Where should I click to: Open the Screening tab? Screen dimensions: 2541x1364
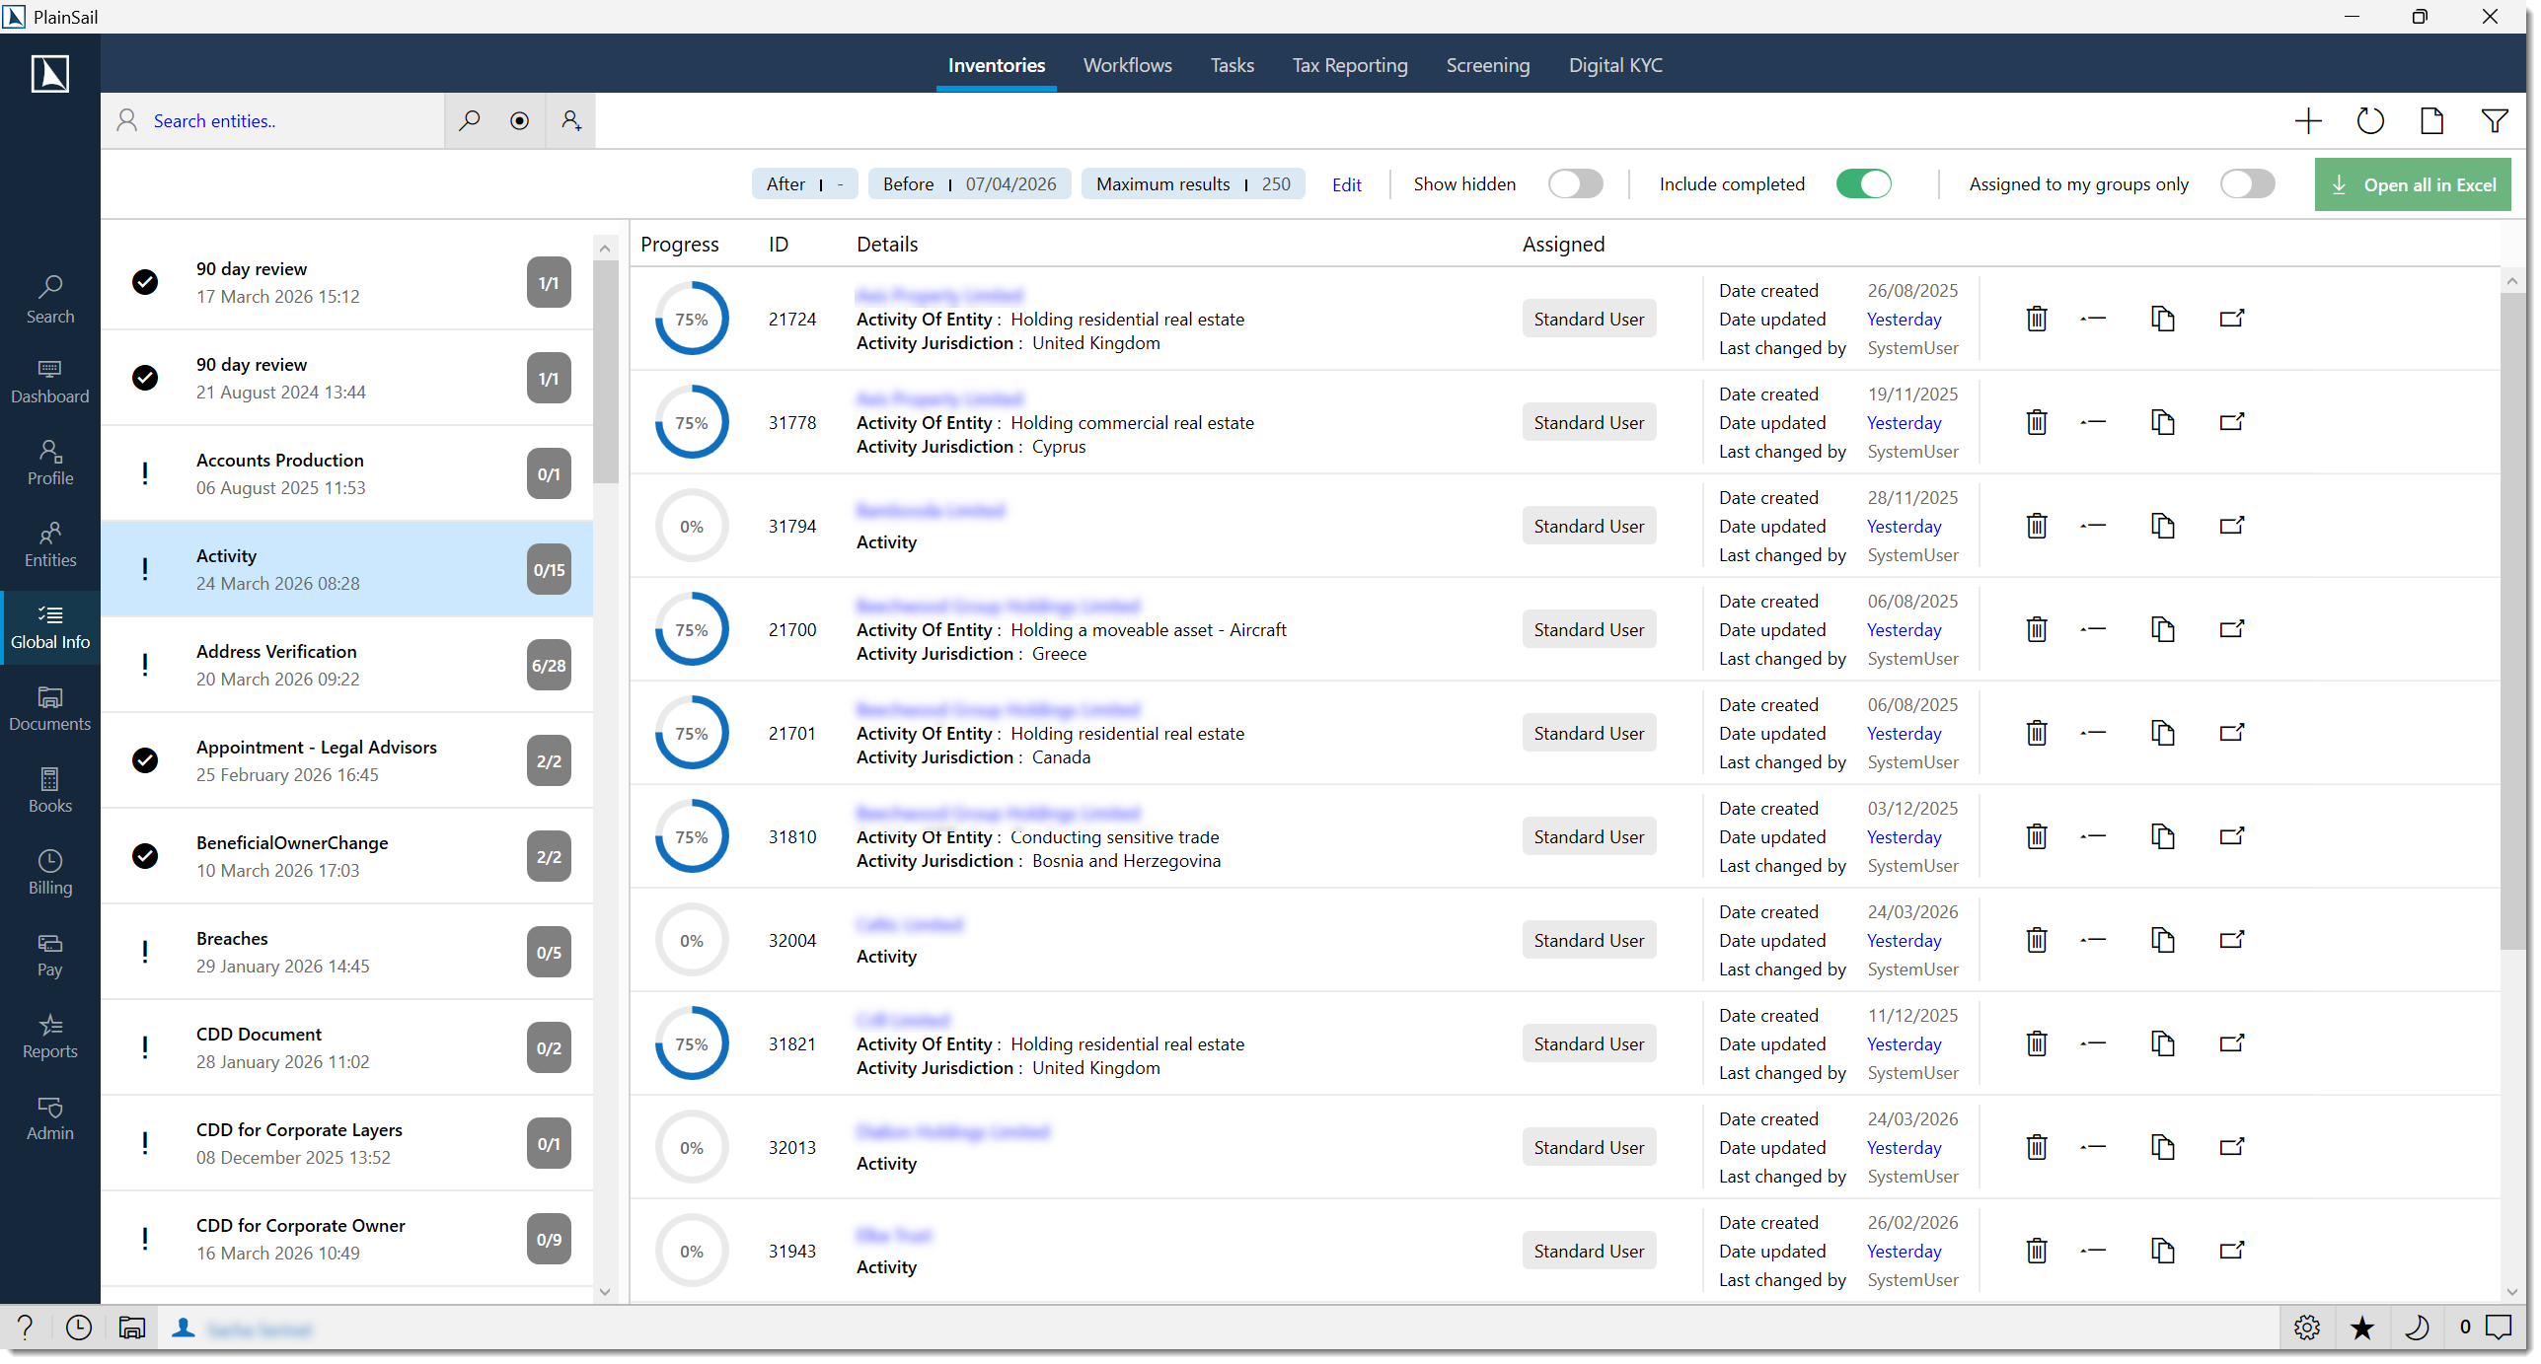pos(1488,65)
